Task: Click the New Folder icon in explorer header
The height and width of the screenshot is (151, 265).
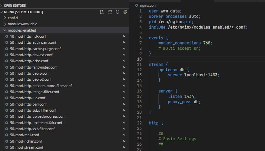Action: (110, 12)
